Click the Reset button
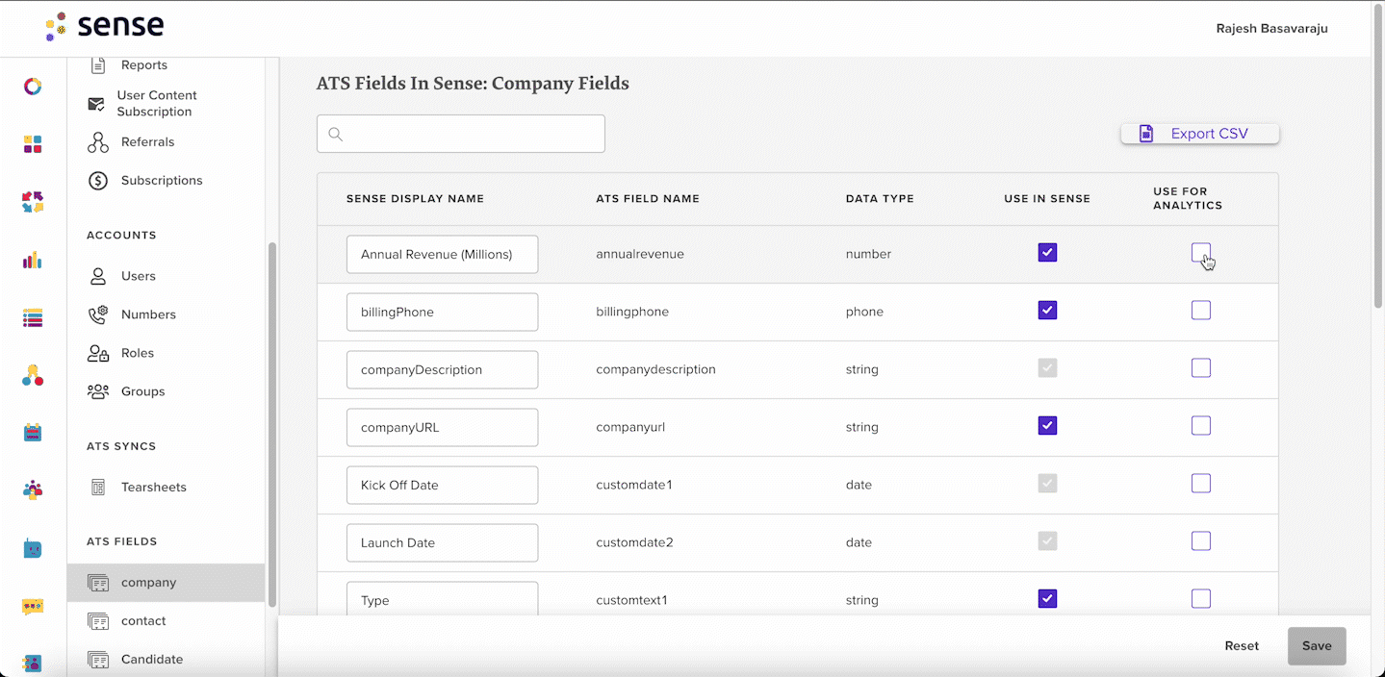Screen dimensions: 1385x677 tap(1242, 646)
